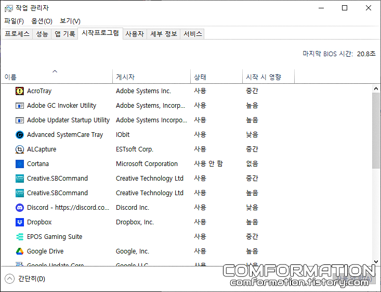
Task: Click the Advanced SystemCare Tray icon
Action: 20,135
